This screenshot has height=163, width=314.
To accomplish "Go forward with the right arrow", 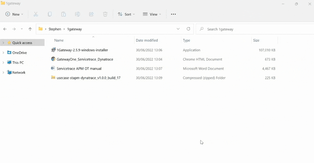I will point(14,29).
